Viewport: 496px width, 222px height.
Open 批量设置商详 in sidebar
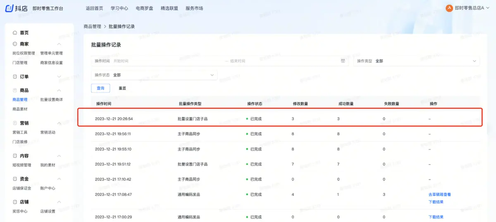point(52,100)
